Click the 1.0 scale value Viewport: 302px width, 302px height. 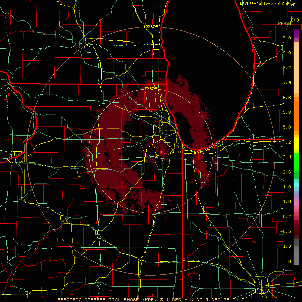point(287,202)
